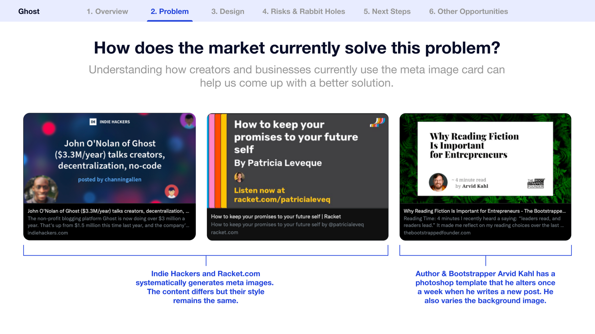Click the purple avatar at the top right of the Indie Hackers card
The width and height of the screenshot is (595, 334).
tap(188, 121)
